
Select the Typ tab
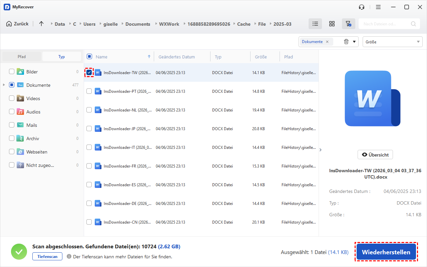tap(62, 57)
